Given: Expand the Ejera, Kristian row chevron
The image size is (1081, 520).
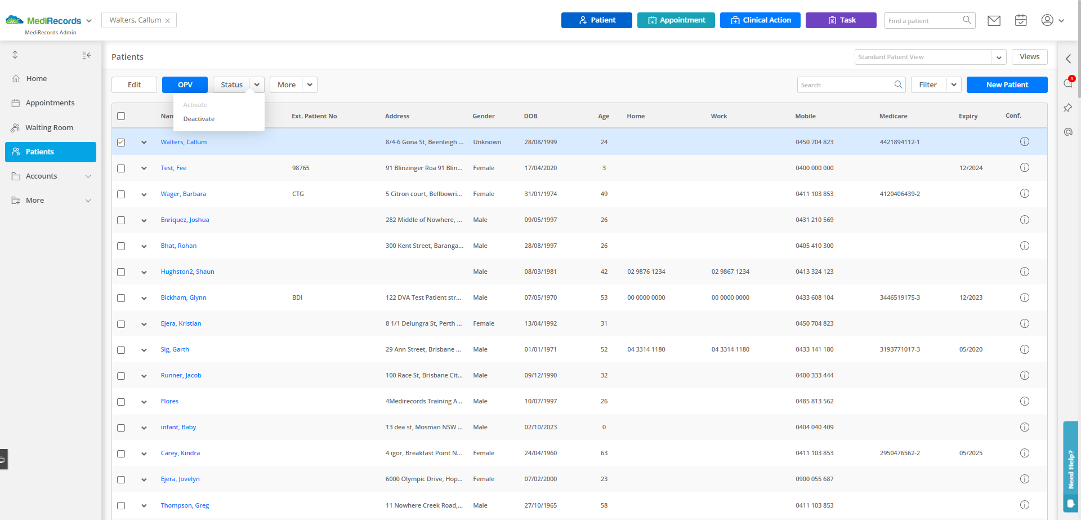Looking at the screenshot, I should point(144,324).
